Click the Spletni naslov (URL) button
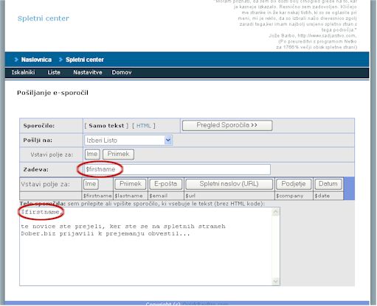 [x=229, y=184]
